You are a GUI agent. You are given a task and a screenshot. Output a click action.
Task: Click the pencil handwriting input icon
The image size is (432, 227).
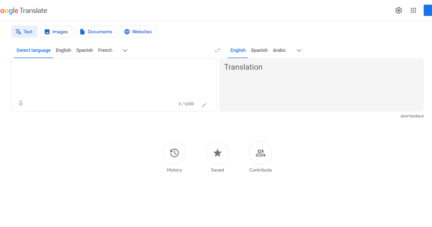(204, 105)
